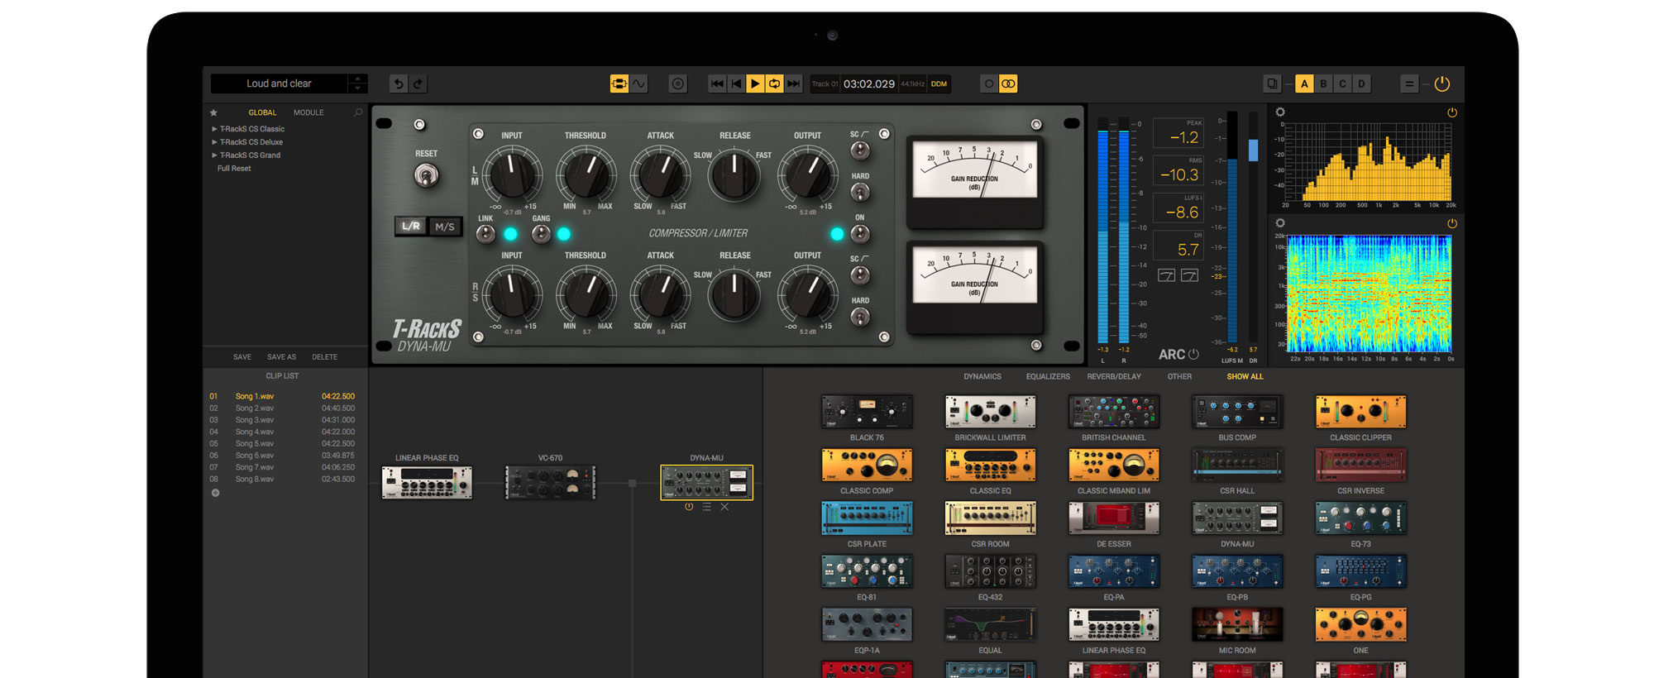1654x678 pixels.
Task: Filter modules by EQUALIZERS
Action: click(x=1048, y=377)
